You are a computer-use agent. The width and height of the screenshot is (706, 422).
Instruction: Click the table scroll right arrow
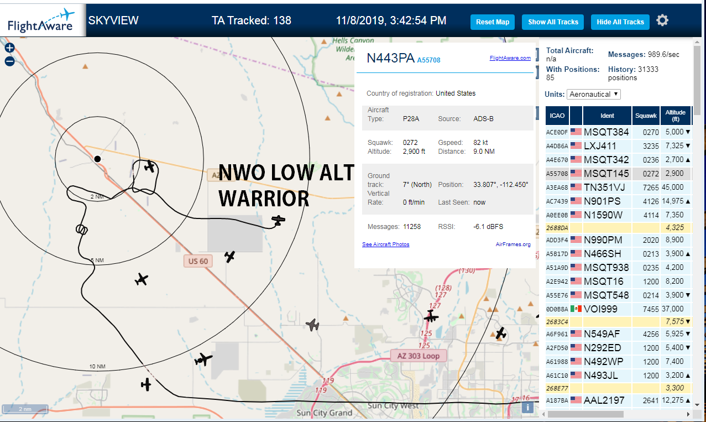(688, 414)
